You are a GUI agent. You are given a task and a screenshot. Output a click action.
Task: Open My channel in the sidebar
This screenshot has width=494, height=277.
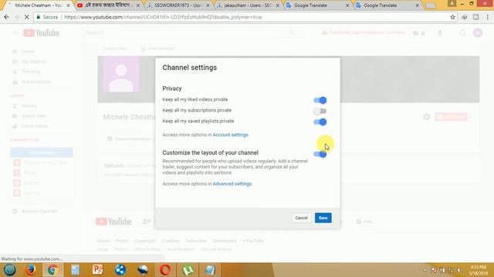(x=33, y=62)
